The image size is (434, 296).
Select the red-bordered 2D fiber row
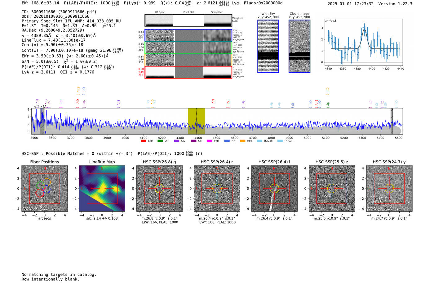tap(188, 72)
